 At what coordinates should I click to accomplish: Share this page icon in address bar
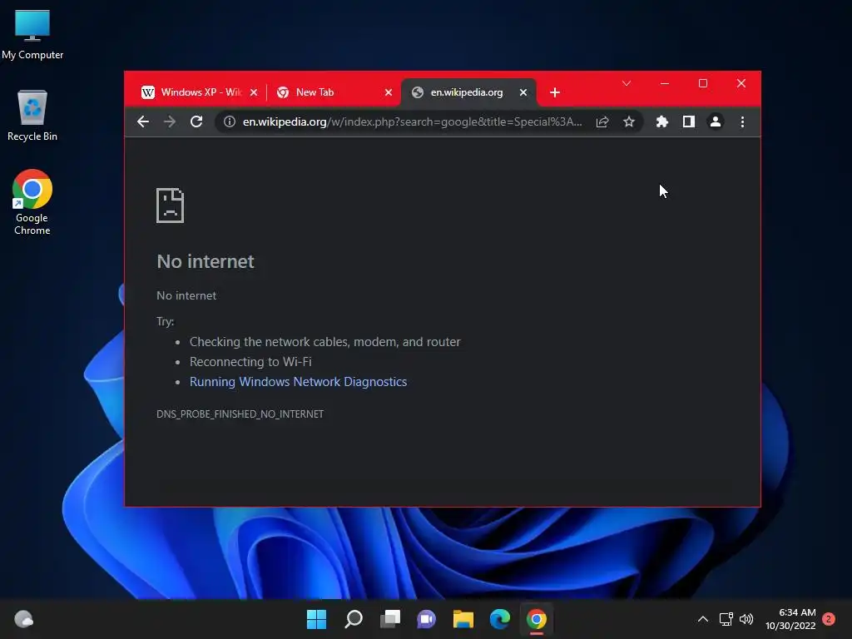point(602,121)
